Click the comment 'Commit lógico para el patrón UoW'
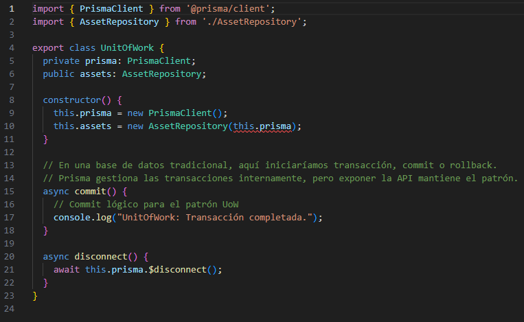The width and height of the screenshot is (524, 322). (x=146, y=204)
